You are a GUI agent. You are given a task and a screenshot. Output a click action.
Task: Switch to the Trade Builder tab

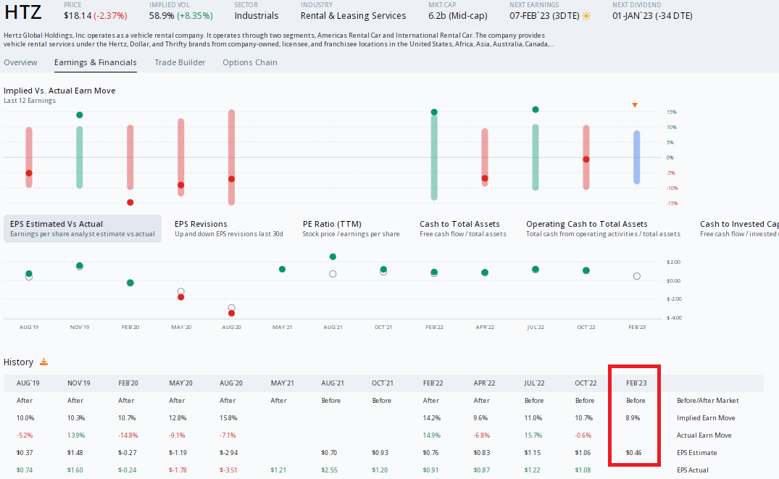click(179, 62)
